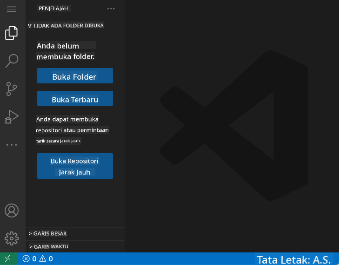Viewport: 339px width, 265px height.
Task: Open the Manage settings gear
Action: tap(12, 238)
